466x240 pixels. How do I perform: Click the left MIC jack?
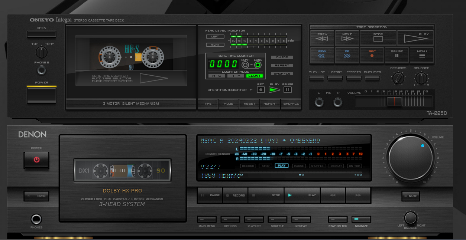click(319, 102)
